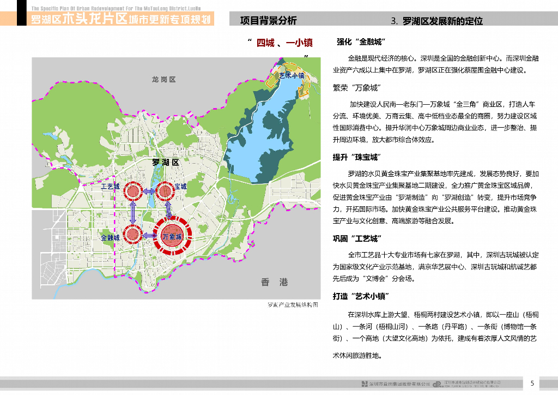Click the vertical purple arrow below 工艺城 circle

click(x=133, y=213)
